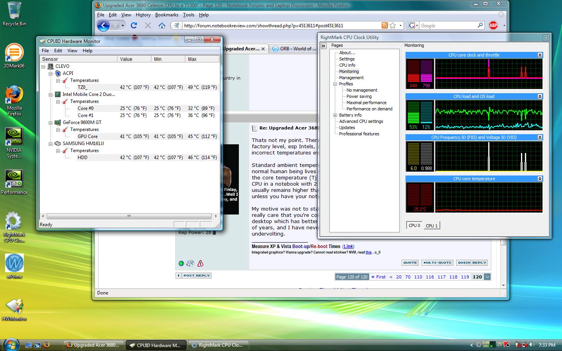Click Firefox Back navigation button
Viewport: 562px width, 351px height.
point(103,26)
